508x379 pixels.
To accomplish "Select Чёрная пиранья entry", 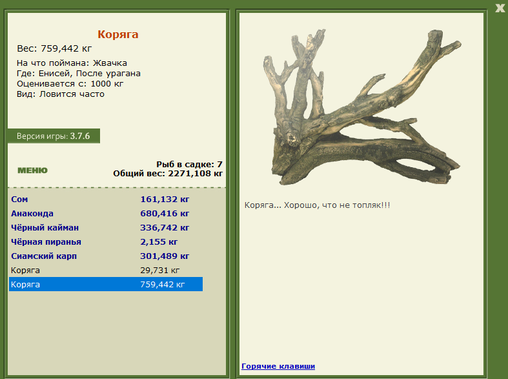I will pyautogui.click(x=106, y=242).
